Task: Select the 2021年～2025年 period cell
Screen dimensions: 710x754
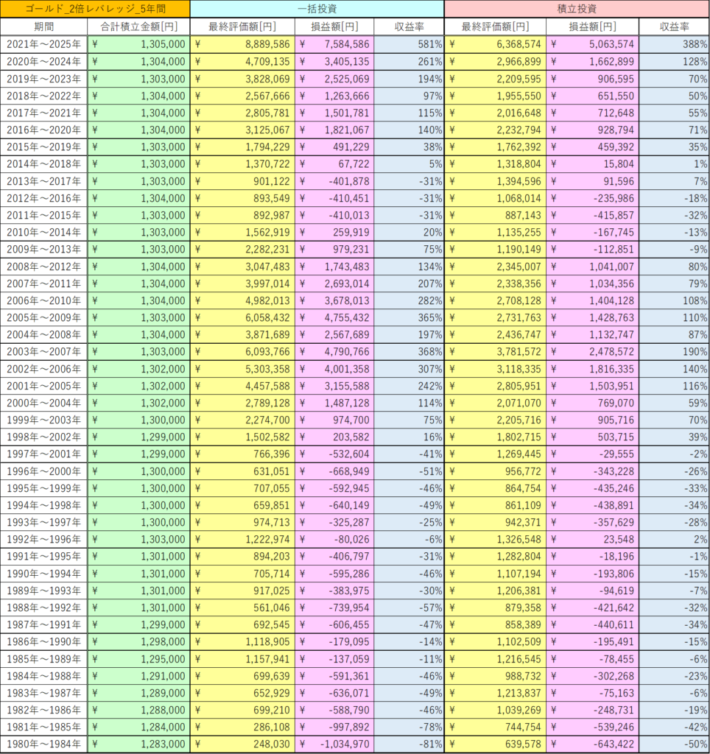Action: click(43, 44)
